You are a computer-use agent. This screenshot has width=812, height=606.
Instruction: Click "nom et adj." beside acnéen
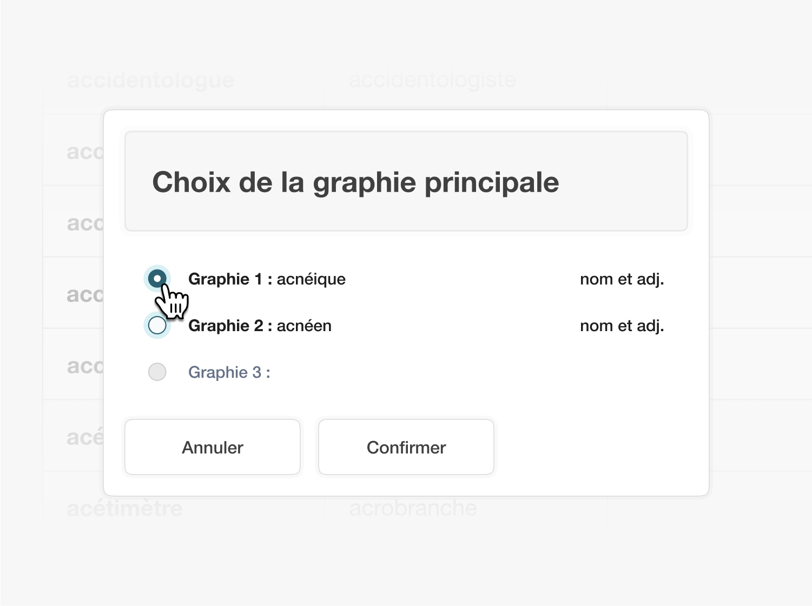click(x=622, y=326)
